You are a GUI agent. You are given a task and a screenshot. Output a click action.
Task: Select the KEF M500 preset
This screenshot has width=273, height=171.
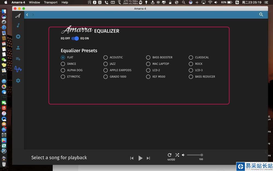[148, 77]
